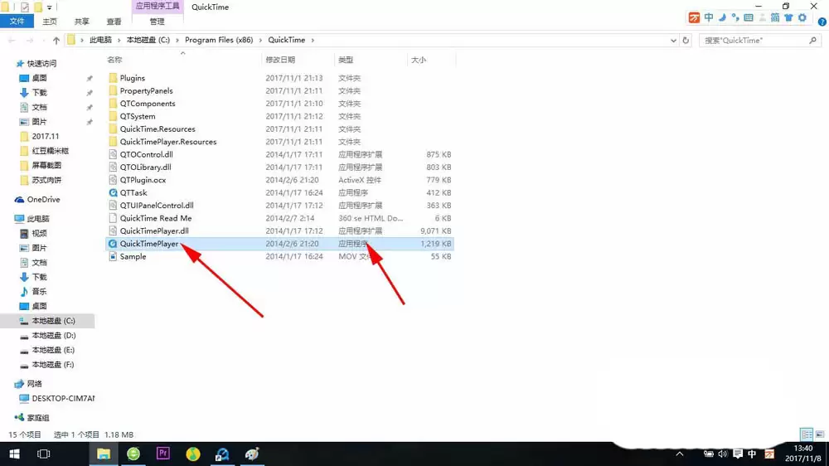
Task: Open the green browser taskbar icon
Action: tap(133, 454)
